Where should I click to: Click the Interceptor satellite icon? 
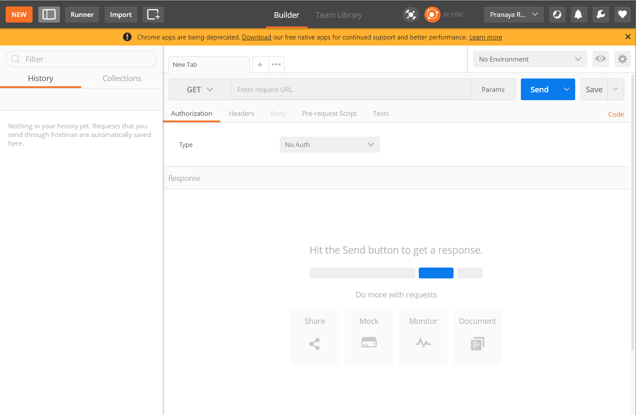(410, 14)
